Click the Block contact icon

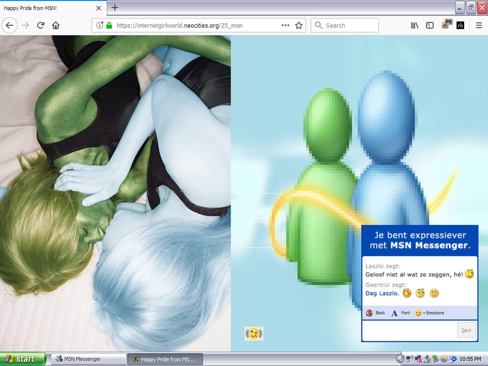click(369, 313)
